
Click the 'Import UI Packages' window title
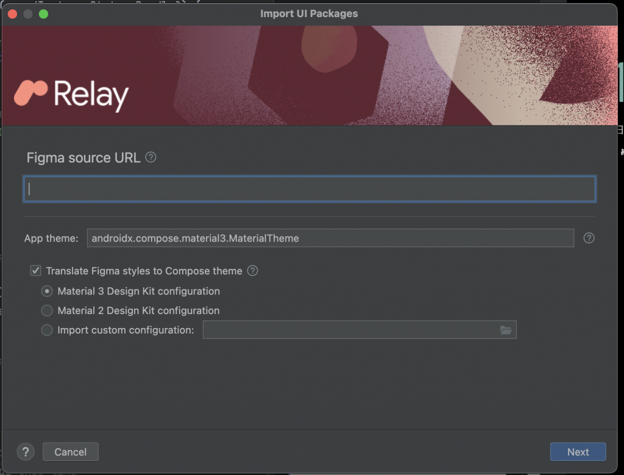(309, 13)
